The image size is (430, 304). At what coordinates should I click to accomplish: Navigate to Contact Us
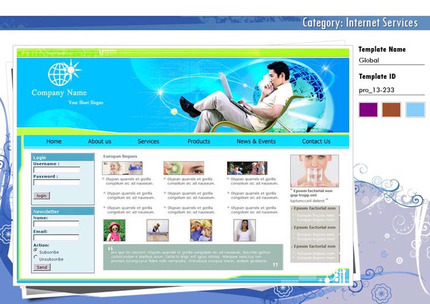[316, 142]
